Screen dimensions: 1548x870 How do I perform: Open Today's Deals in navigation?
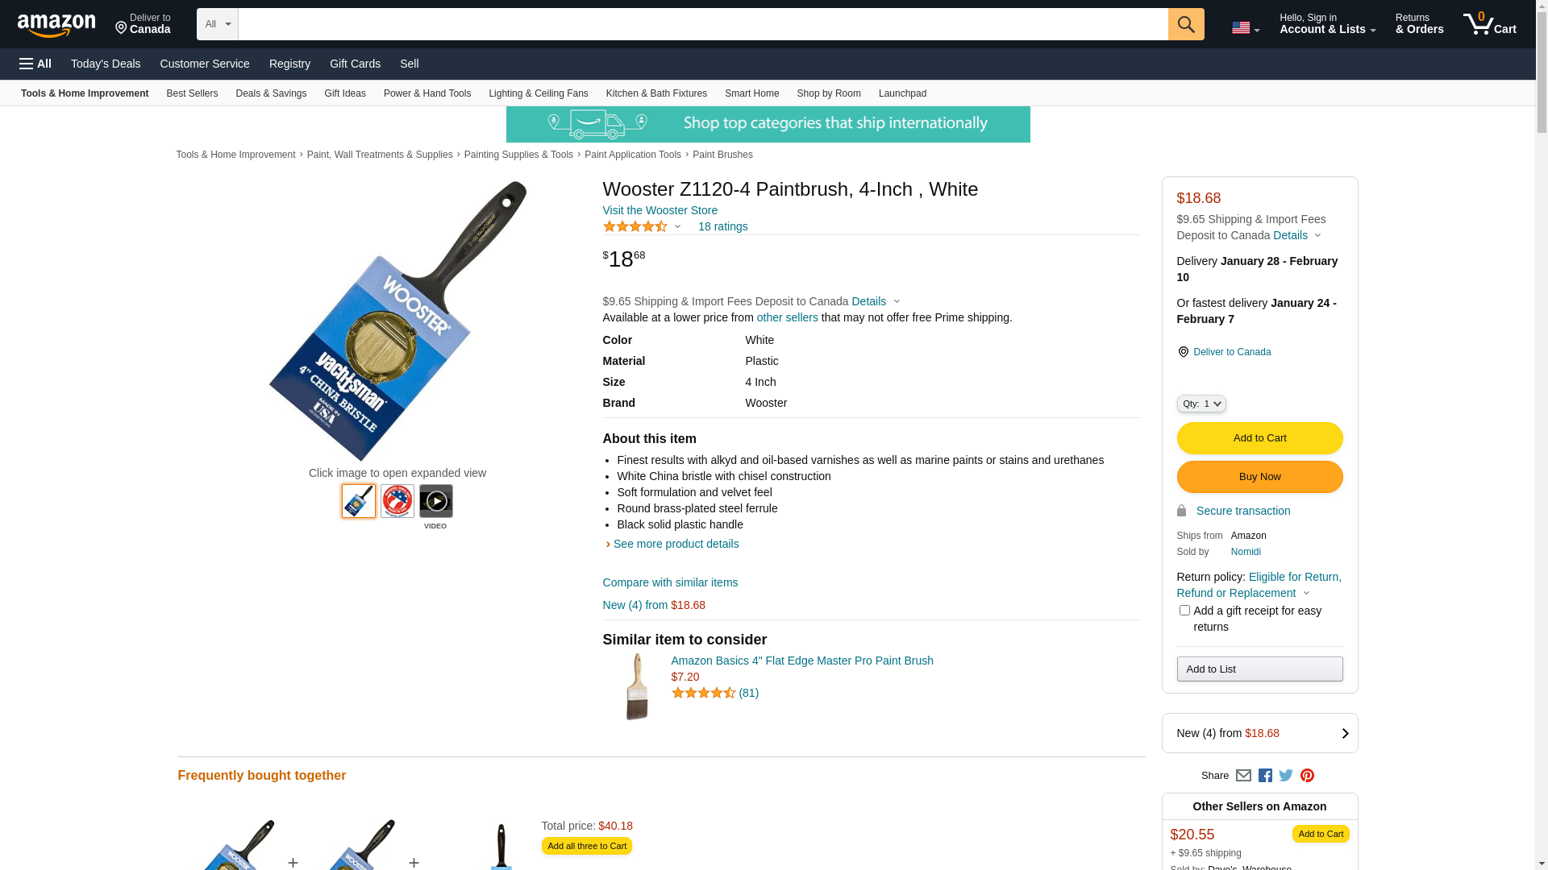click(x=106, y=64)
